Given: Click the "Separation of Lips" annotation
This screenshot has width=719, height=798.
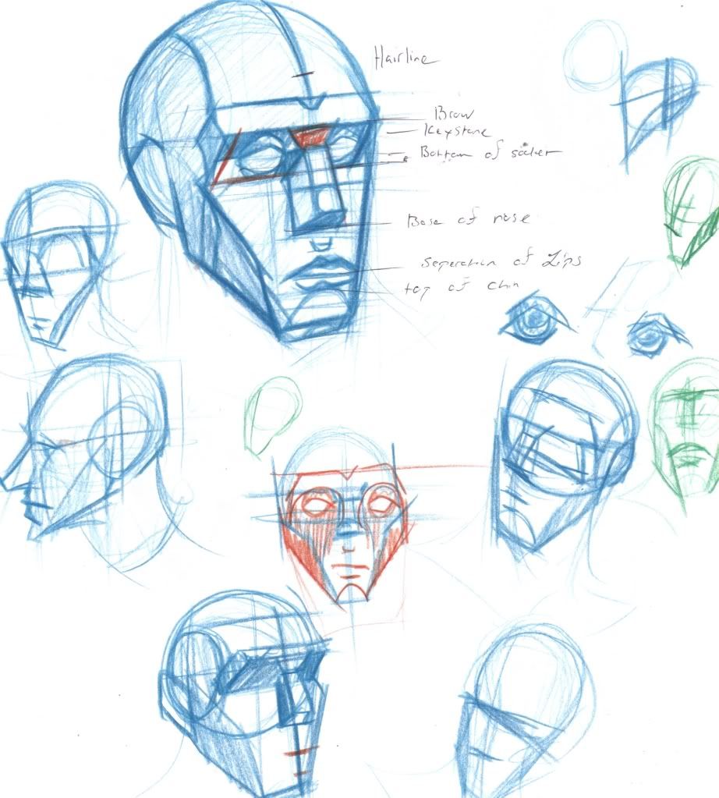Looking at the screenshot, I should [490, 261].
